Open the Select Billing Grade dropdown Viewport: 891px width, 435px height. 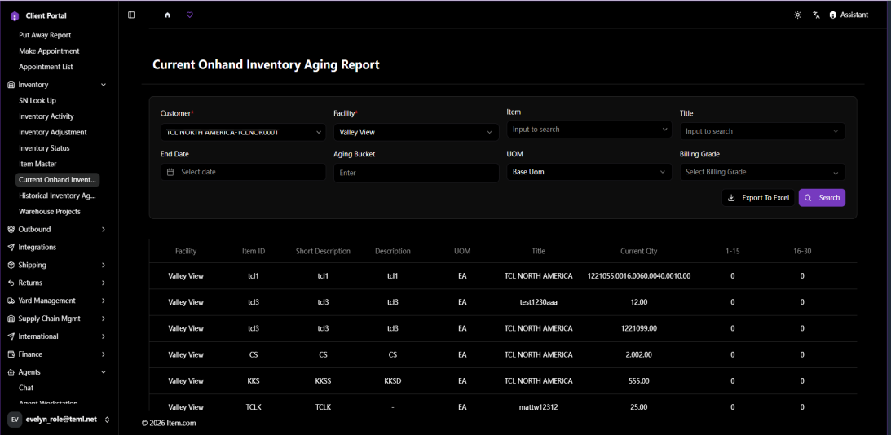[762, 172]
